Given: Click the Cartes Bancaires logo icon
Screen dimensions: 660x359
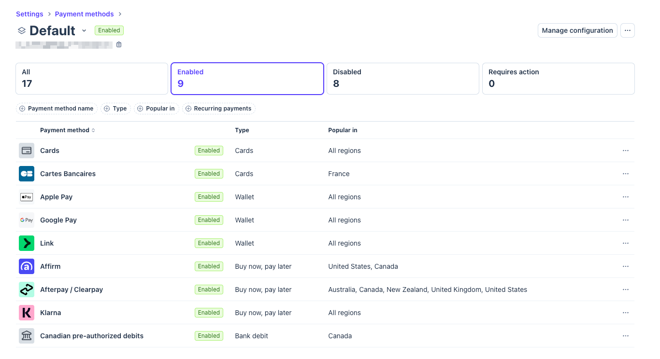Looking at the screenshot, I should (x=27, y=174).
